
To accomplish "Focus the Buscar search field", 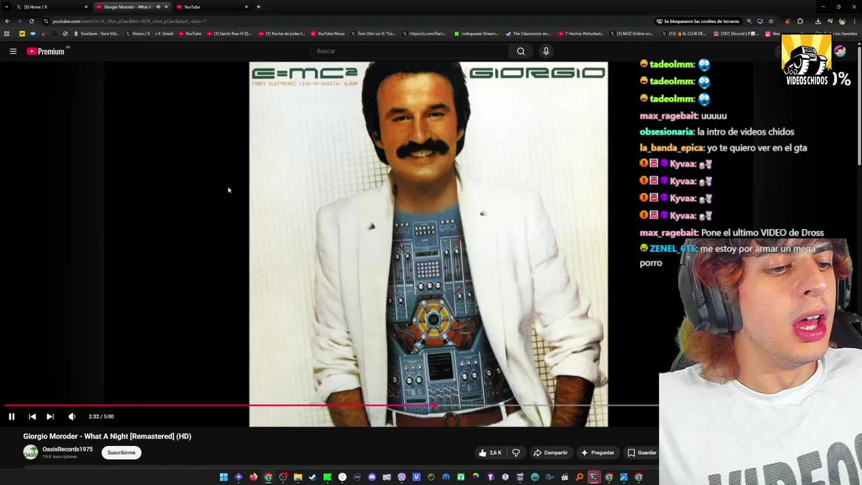I will (x=411, y=51).
